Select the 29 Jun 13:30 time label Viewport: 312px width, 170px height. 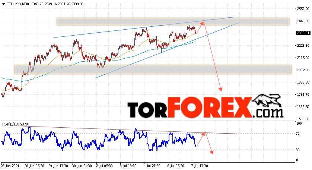tap(58, 166)
